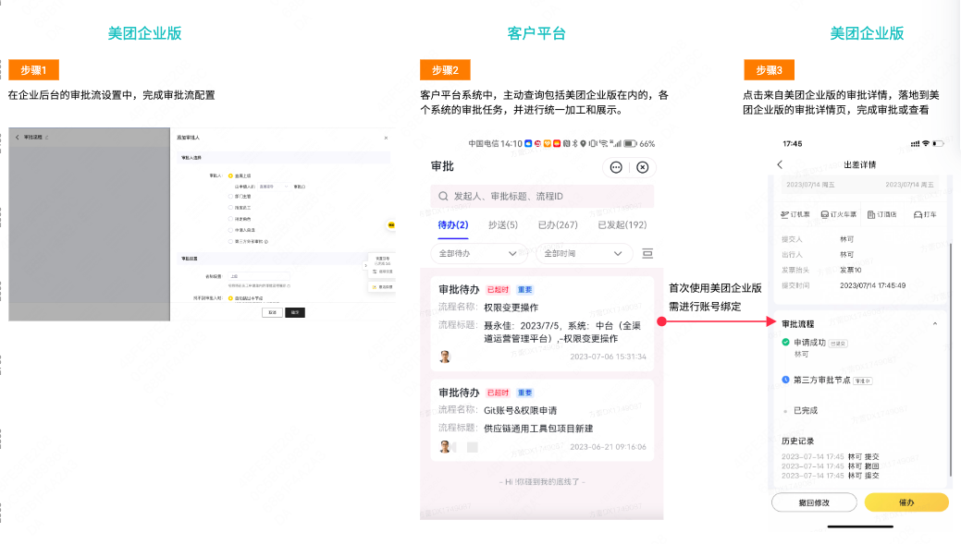Switch to the 已办(267) tab
The image size is (961, 544).
(x=558, y=224)
